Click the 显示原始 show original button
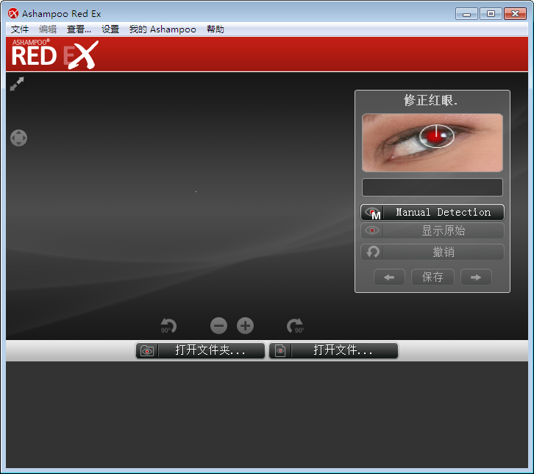The width and height of the screenshot is (534, 474). (x=432, y=230)
